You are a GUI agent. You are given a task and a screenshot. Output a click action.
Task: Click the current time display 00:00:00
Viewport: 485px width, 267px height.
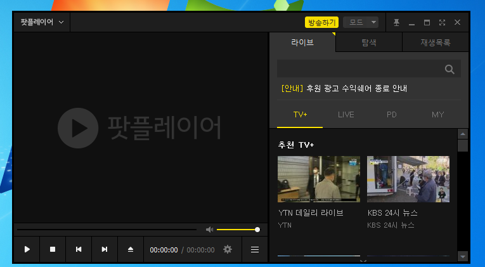click(x=164, y=250)
